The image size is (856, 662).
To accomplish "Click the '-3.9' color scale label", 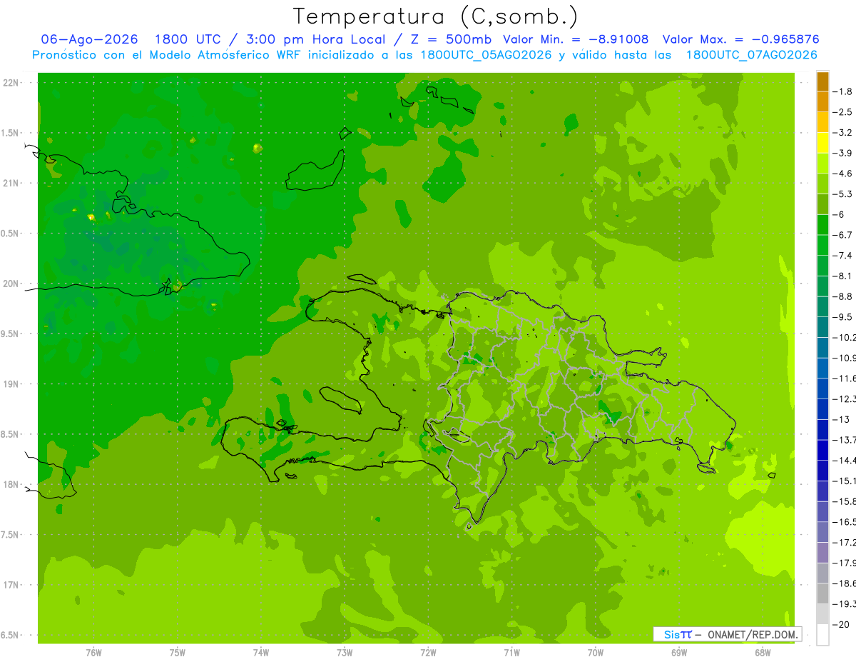I will pyautogui.click(x=844, y=153).
